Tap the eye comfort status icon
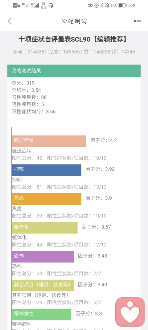The width and height of the screenshot is (148, 330). pyautogui.click(x=90, y=6)
